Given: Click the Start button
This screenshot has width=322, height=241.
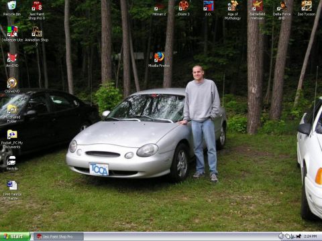Looking at the screenshot, I should point(15,236).
